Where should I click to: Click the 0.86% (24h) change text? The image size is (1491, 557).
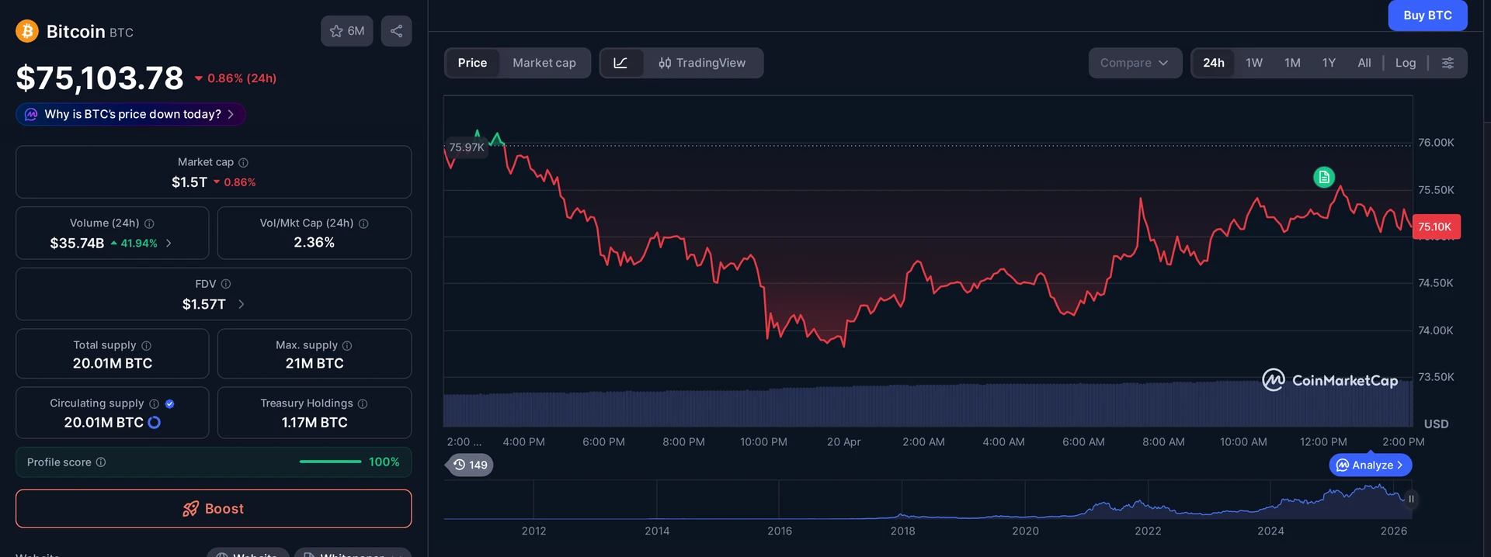(x=242, y=78)
